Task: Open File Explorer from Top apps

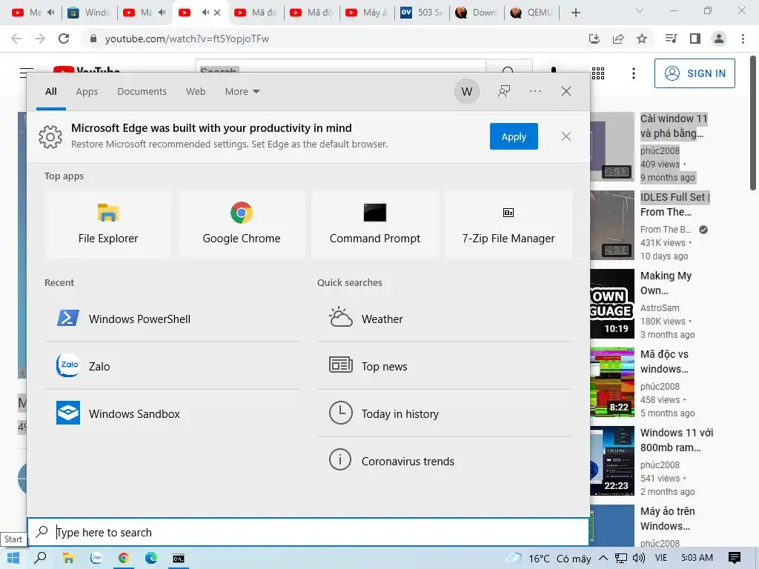Action: point(108,224)
